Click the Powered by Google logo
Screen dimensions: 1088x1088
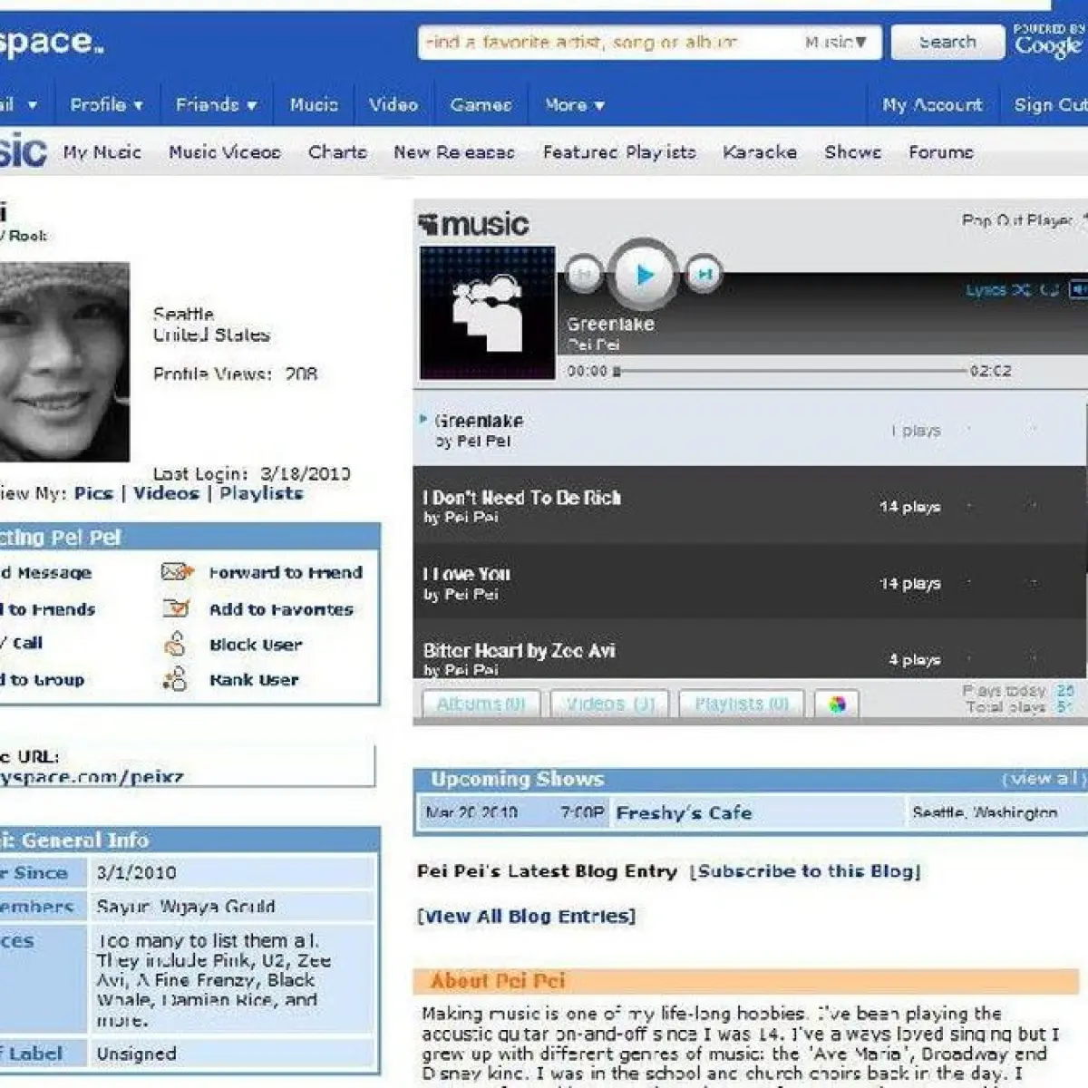(x=1049, y=41)
